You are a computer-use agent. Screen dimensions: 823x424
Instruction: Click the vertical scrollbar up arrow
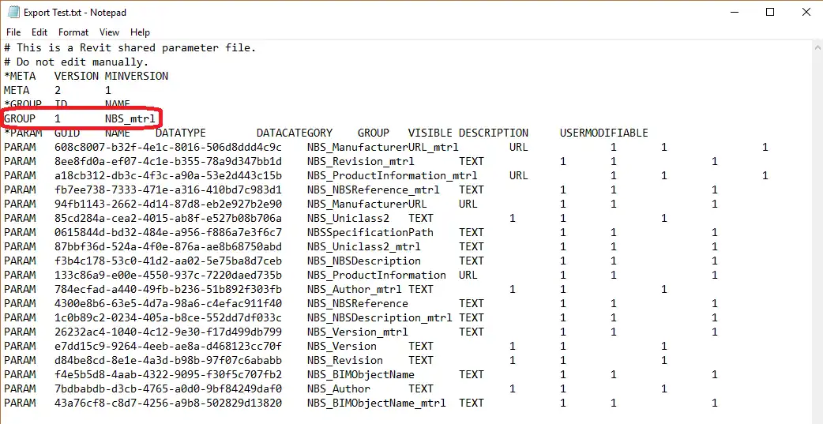click(817, 48)
